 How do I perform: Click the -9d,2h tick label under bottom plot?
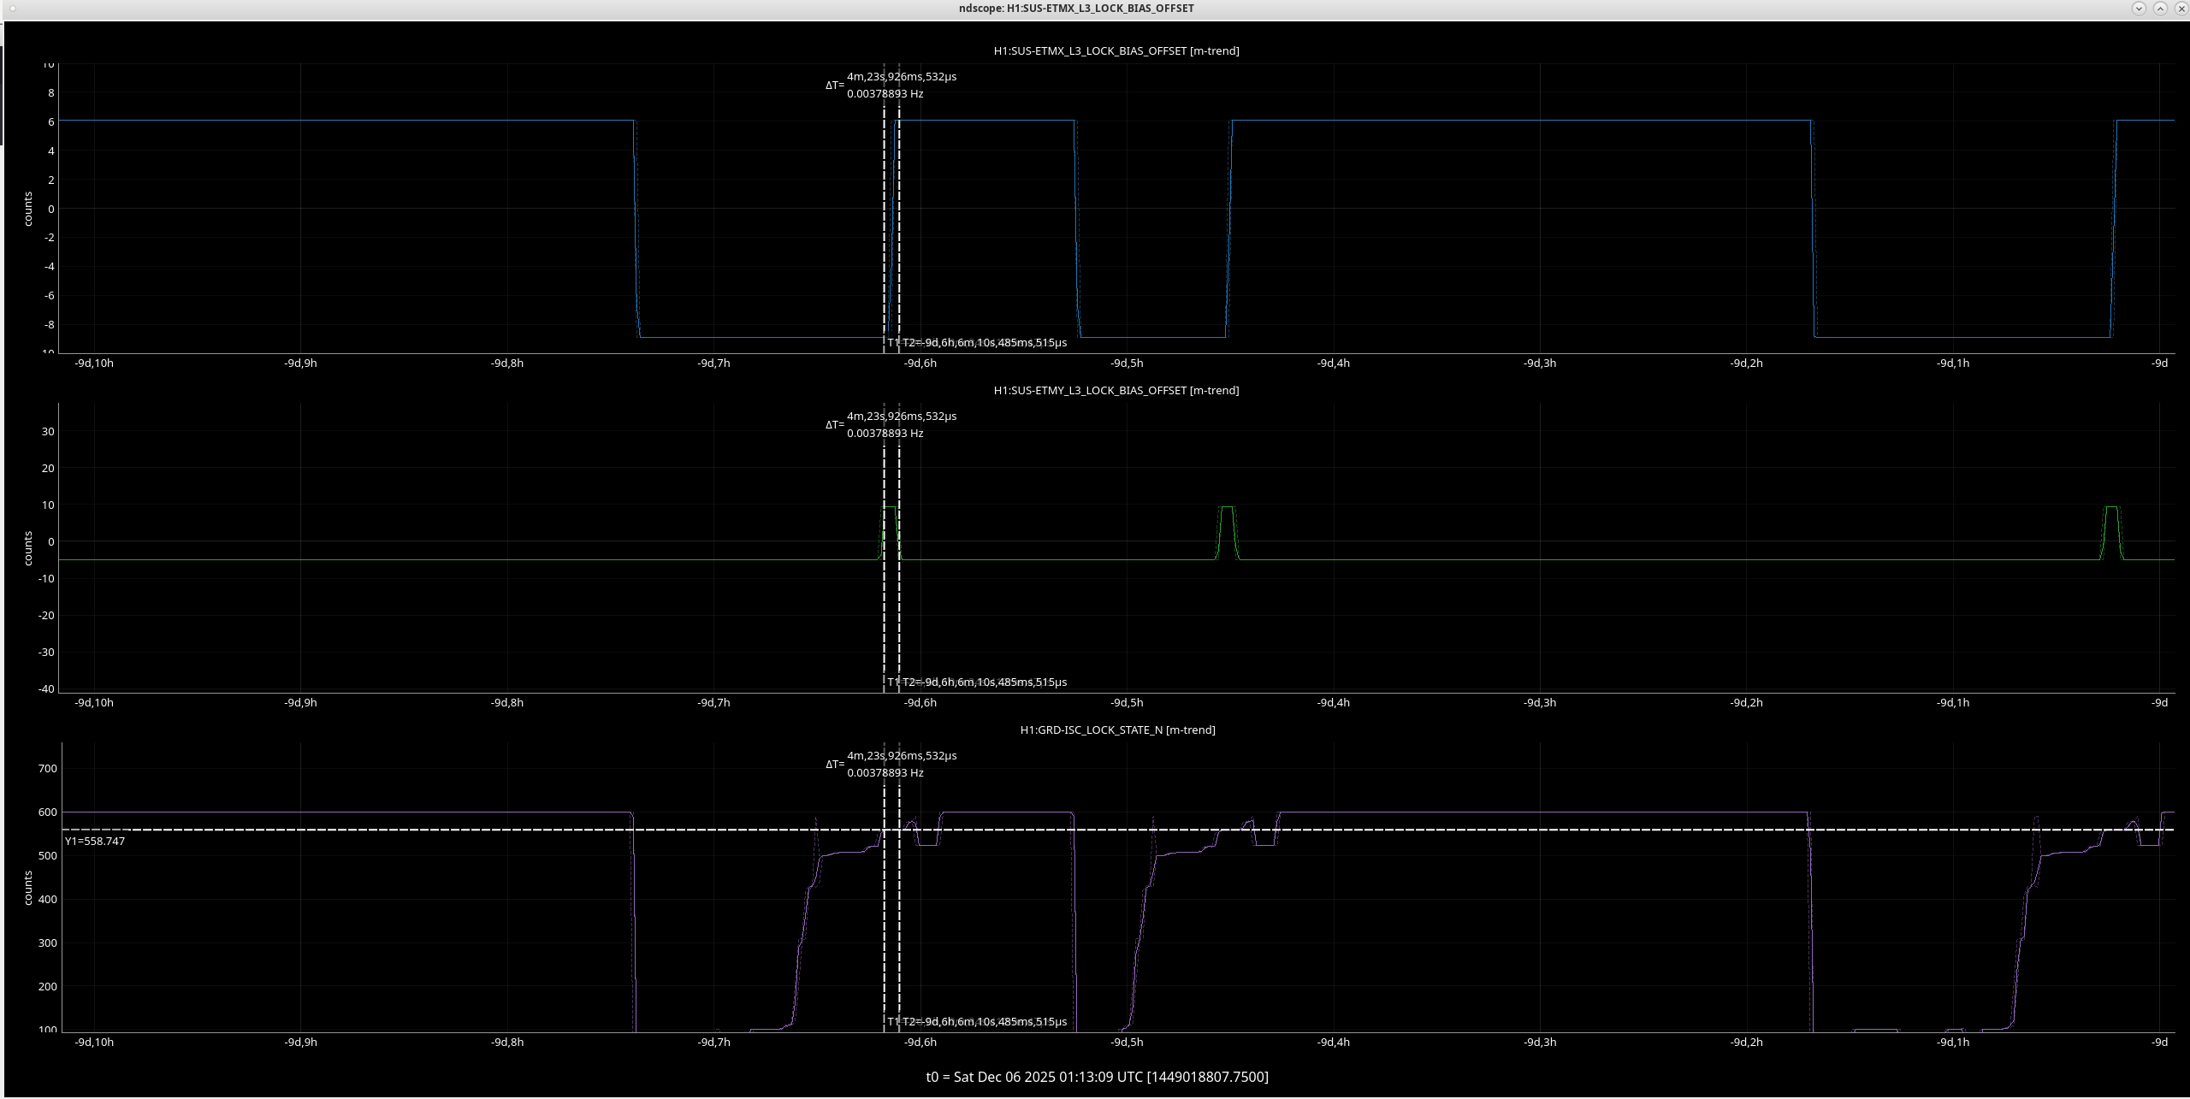[1746, 1043]
